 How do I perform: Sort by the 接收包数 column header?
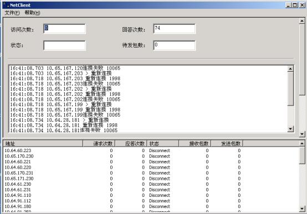click(x=195, y=144)
